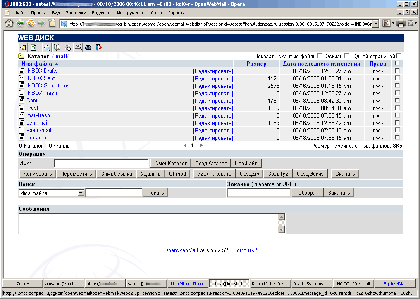Launch the SSH terminal icon
Image resolution: width=420 pixels, height=299 pixels.
pyautogui.click(x=78, y=47)
